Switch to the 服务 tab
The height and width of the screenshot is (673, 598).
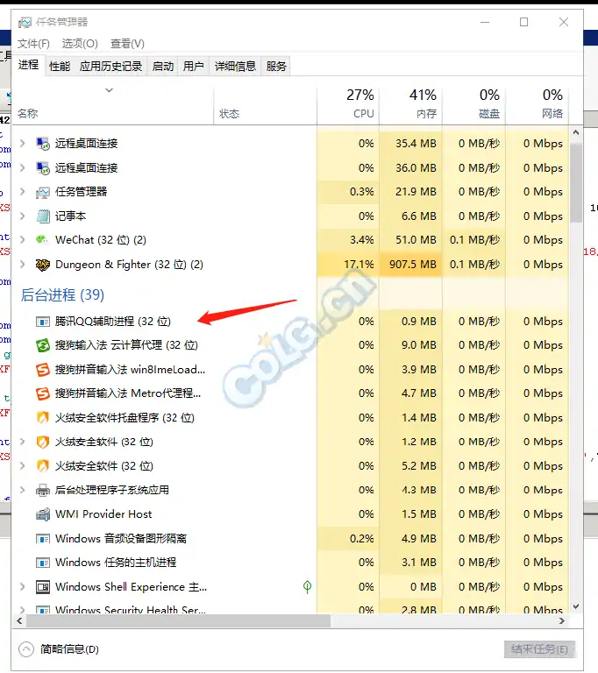(276, 67)
